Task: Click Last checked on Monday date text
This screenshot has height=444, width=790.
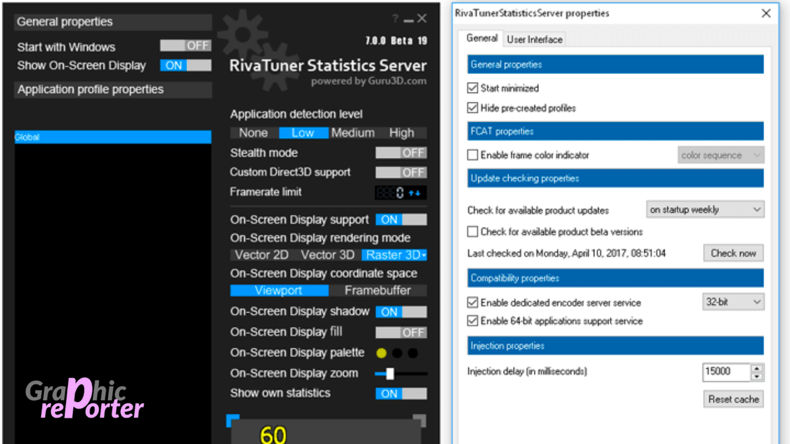Action: (567, 253)
